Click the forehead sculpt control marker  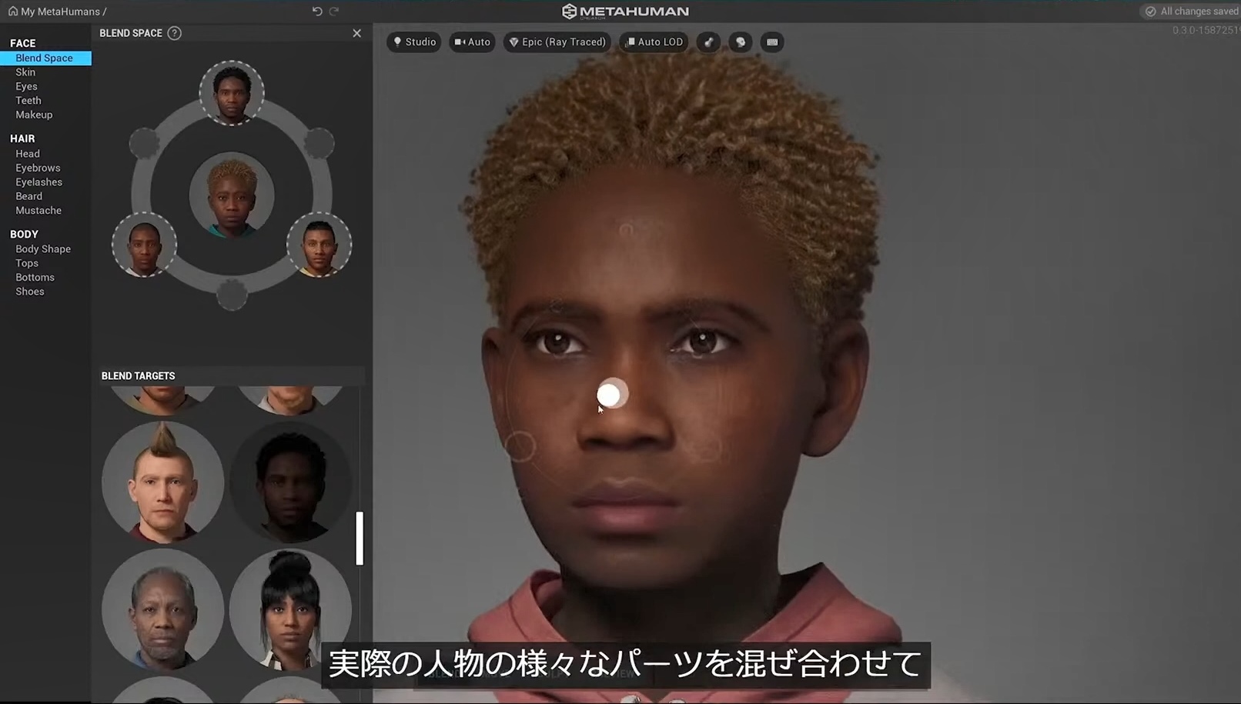tap(626, 230)
